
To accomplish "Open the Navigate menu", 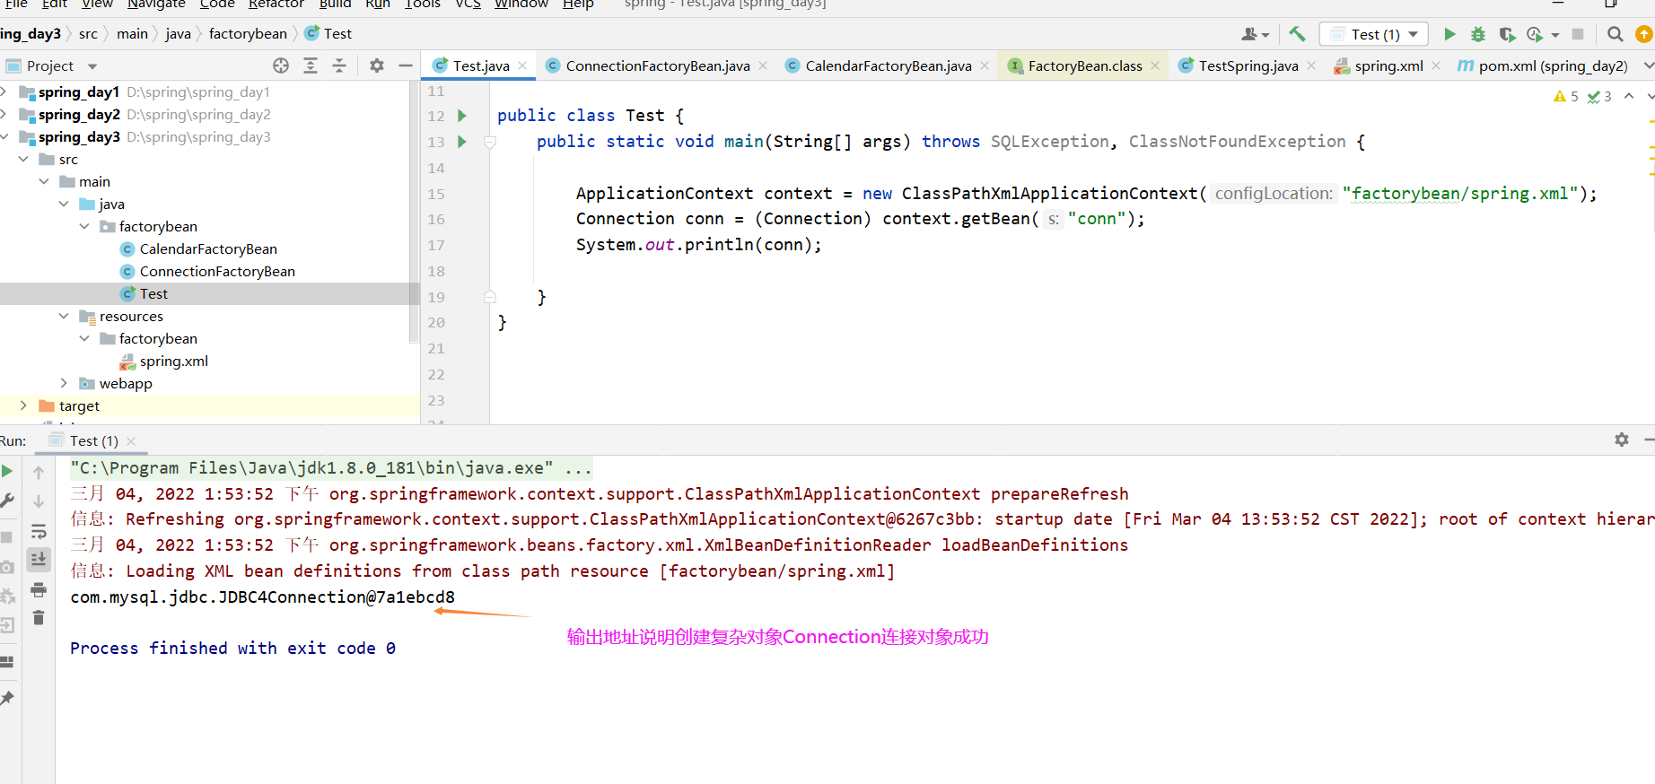I will [156, 4].
